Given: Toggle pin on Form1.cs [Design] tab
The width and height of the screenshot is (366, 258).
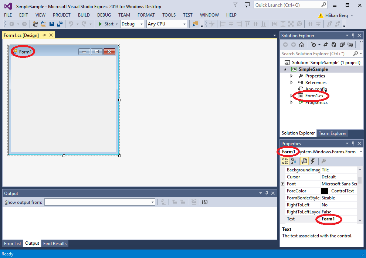Looking at the screenshot, I should [44, 35].
